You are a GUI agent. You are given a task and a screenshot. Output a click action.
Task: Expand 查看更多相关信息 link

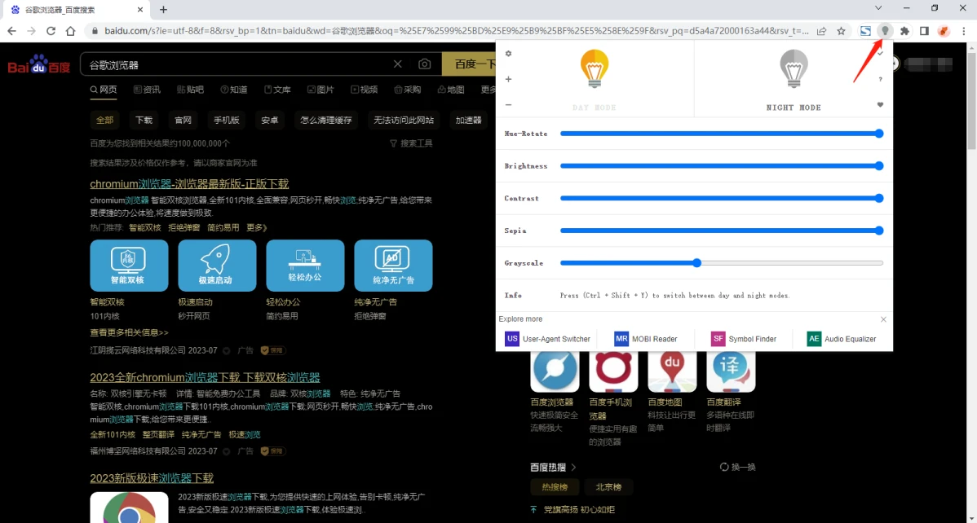129,332
